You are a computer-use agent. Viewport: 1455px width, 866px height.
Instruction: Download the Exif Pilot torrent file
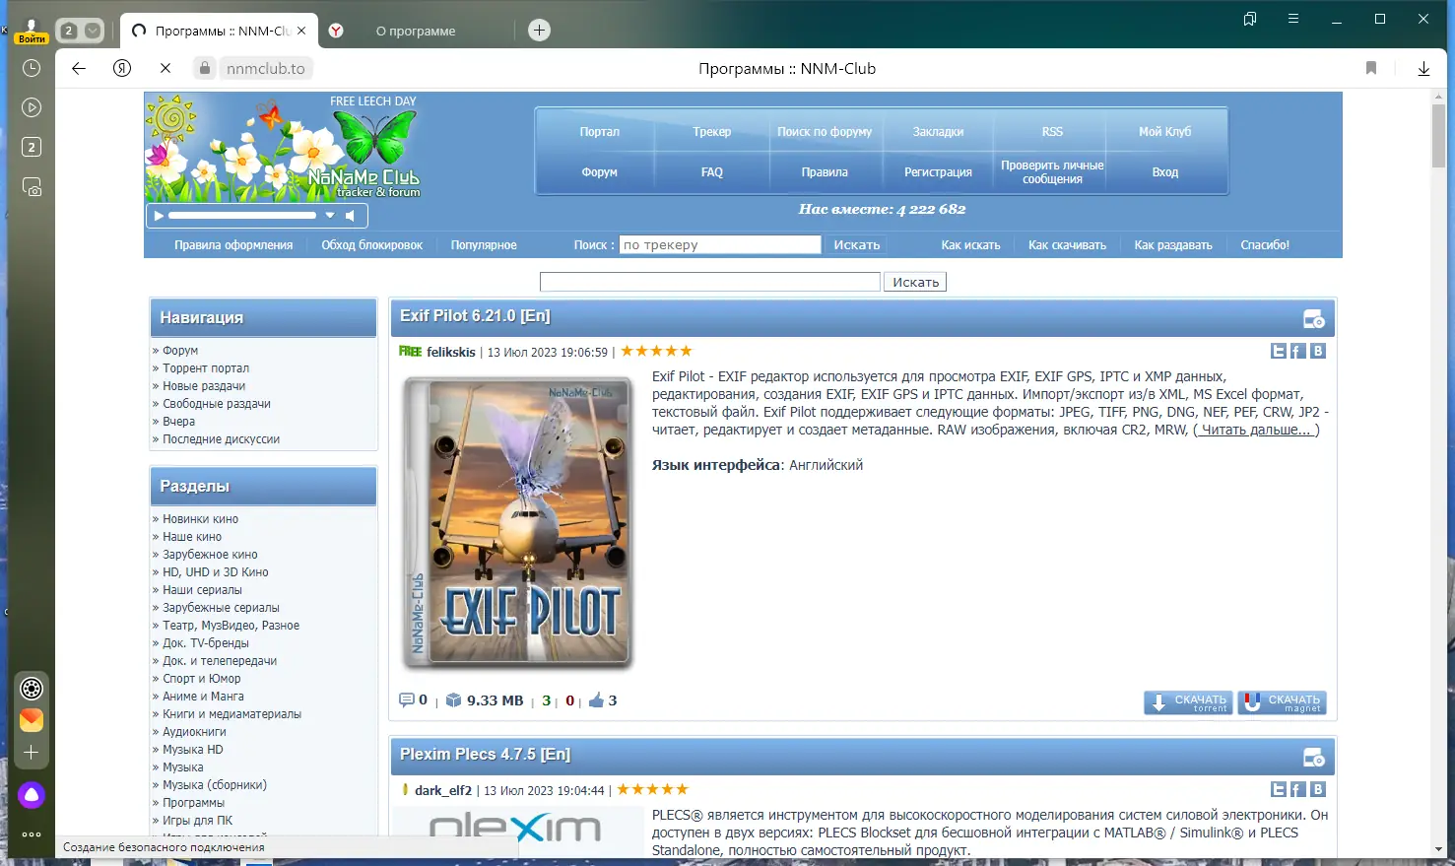(1188, 702)
